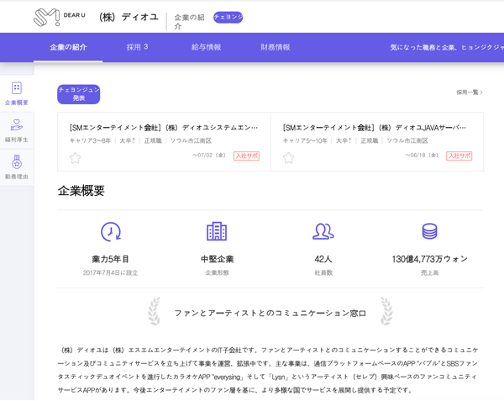Open the 採用 3 tab

137,47
